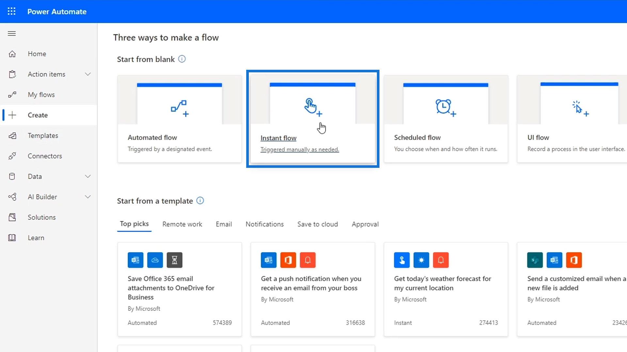Expand the AI Builder chevron

(x=88, y=197)
